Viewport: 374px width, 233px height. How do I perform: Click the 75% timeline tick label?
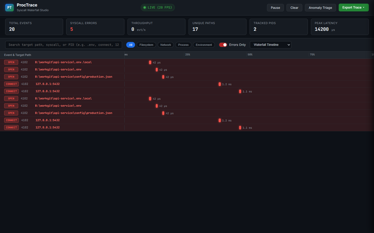tap(312, 55)
